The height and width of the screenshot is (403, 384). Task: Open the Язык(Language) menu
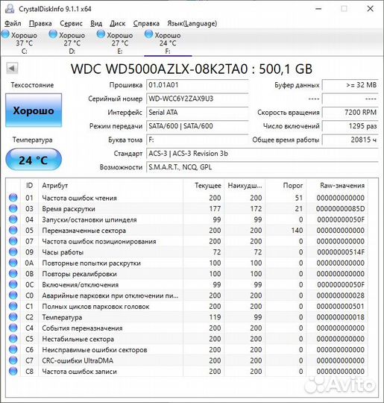(x=192, y=23)
